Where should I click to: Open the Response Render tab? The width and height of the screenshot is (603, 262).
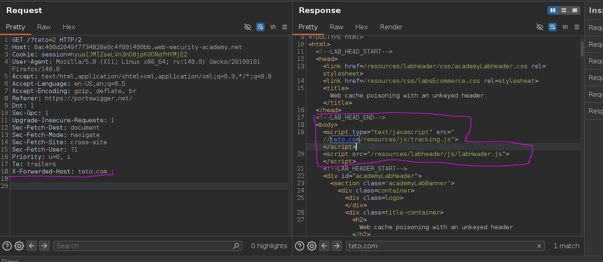coord(391,27)
